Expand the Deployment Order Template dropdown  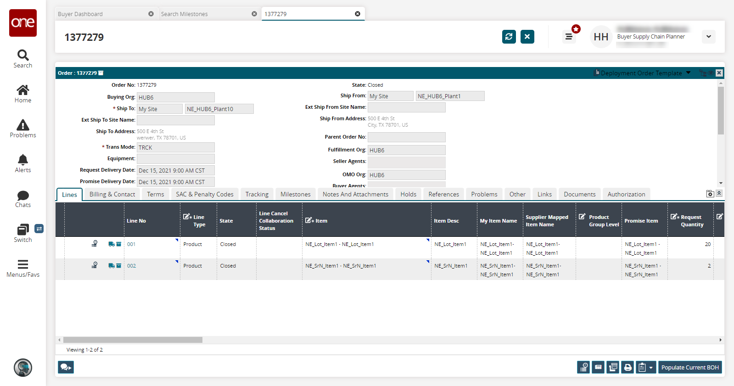click(688, 73)
